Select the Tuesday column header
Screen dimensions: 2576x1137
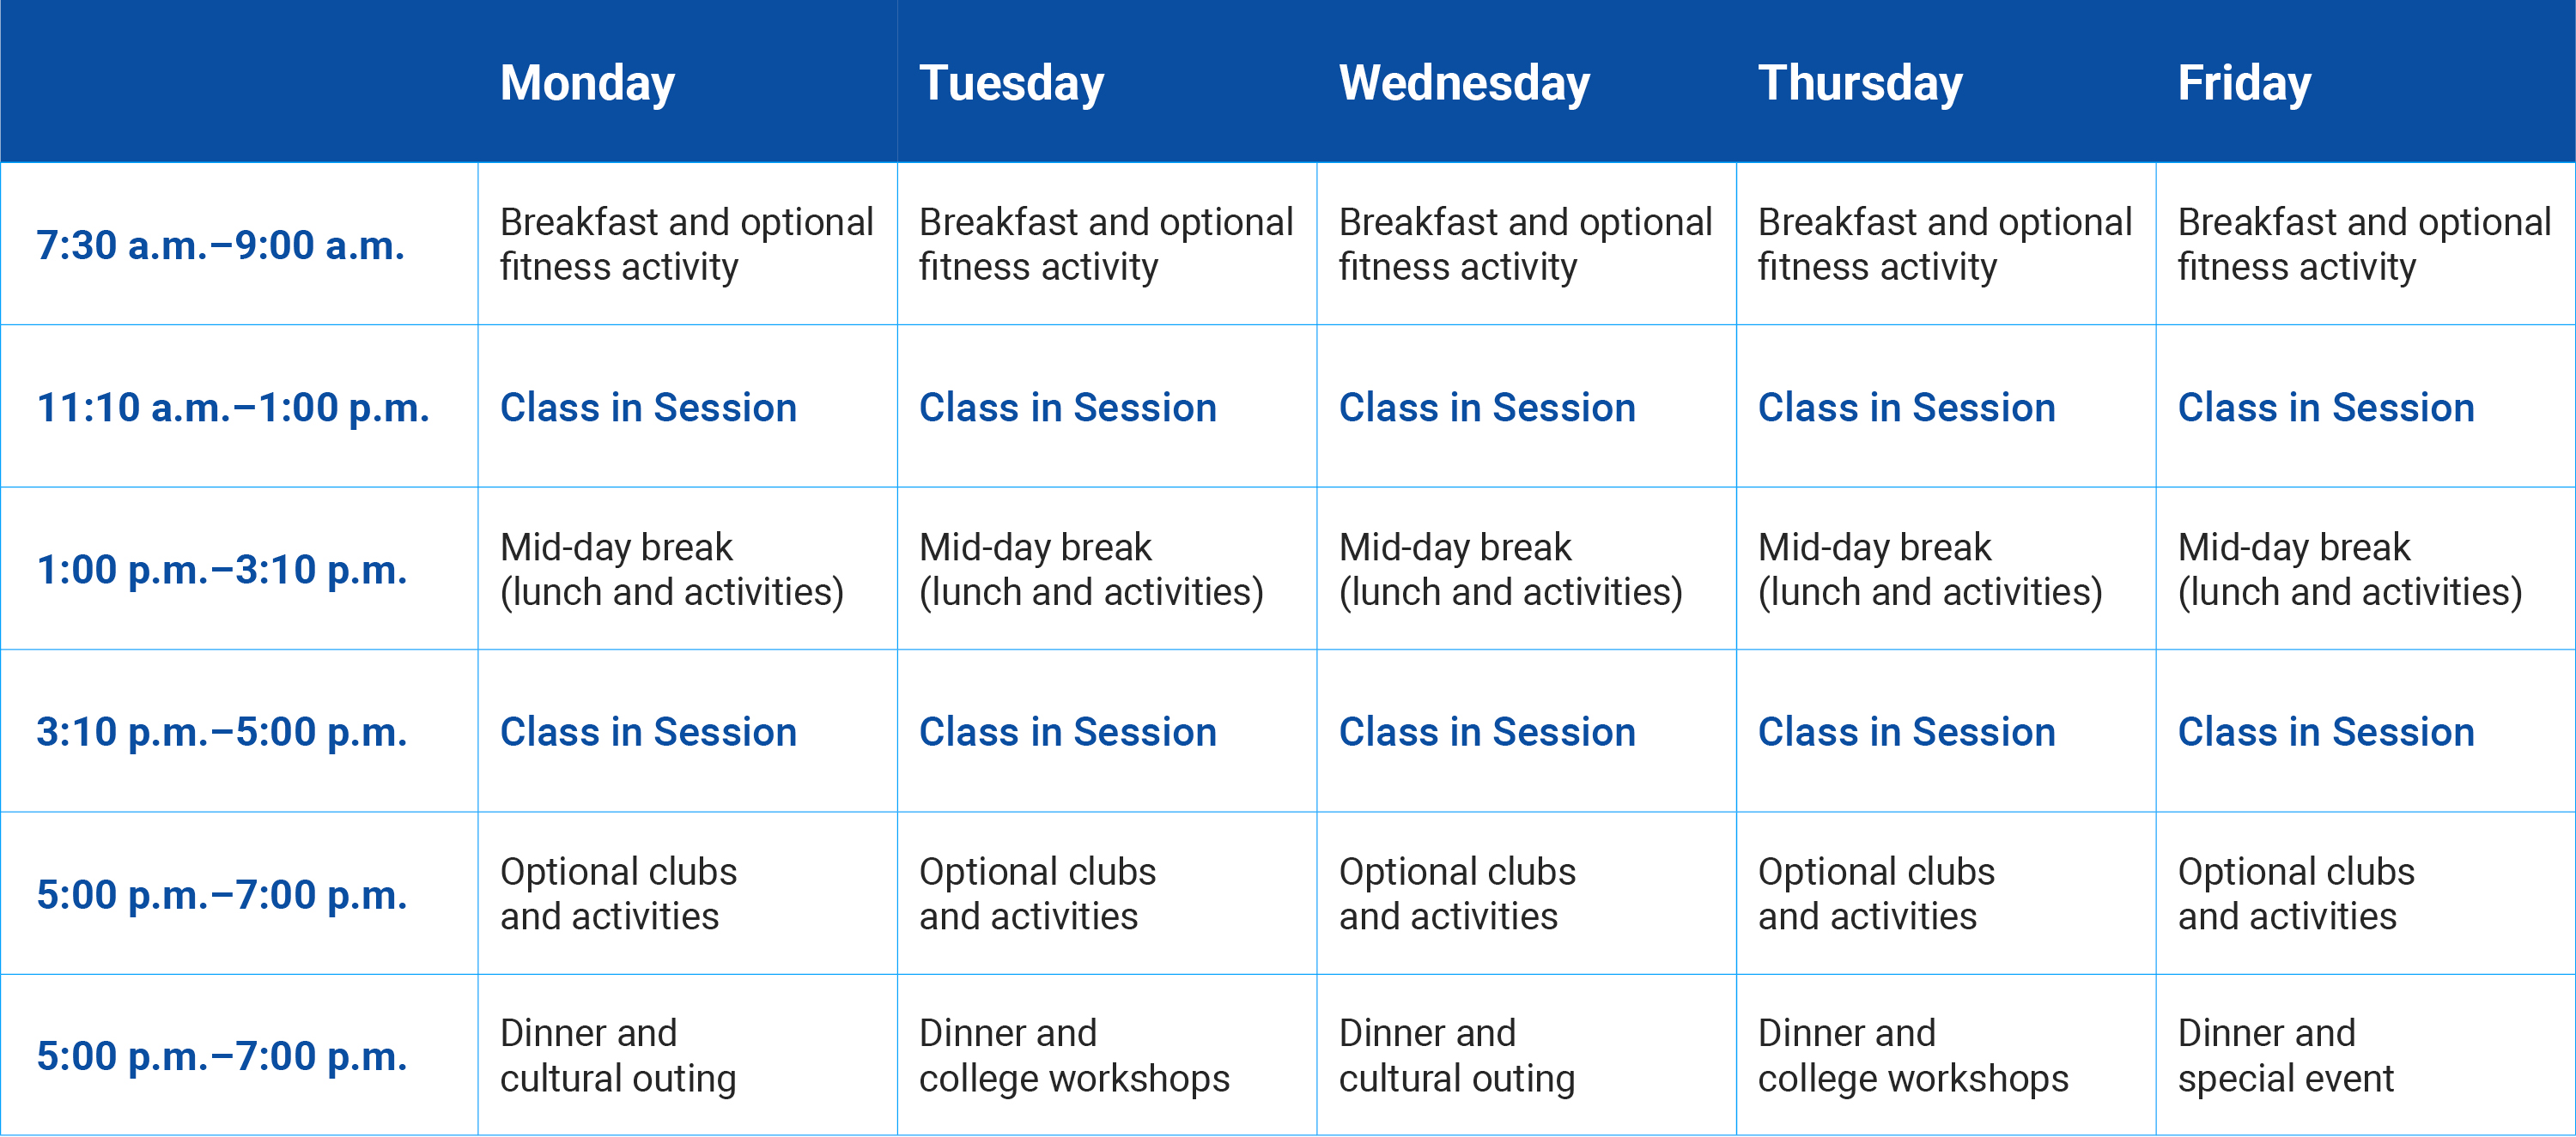(1011, 83)
